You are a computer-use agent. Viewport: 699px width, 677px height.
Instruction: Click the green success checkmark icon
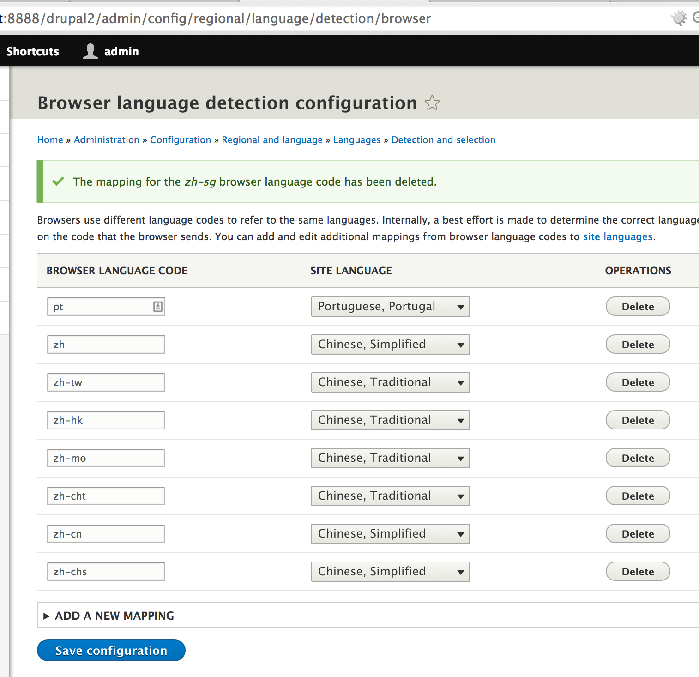coord(58,181)
